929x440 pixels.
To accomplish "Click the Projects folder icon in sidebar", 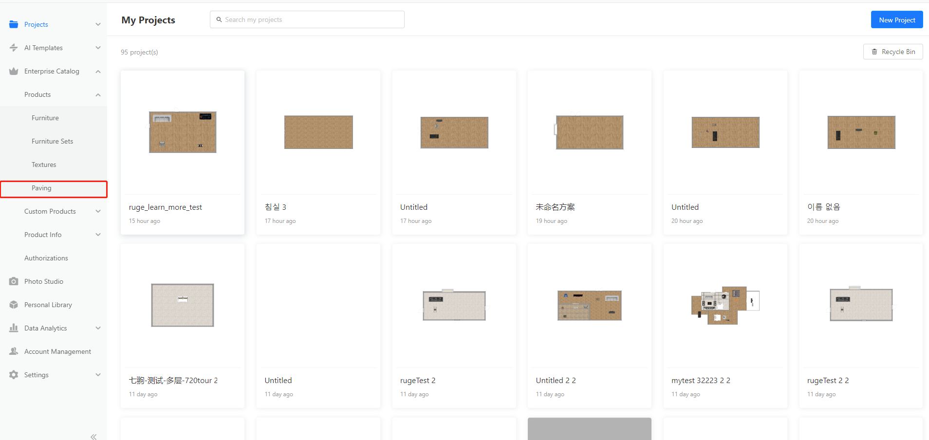I will pyautogui.click(x=14, y=24).
